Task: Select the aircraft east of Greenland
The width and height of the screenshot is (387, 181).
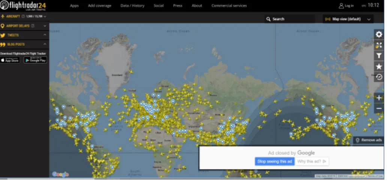Action: [x=131, y=72]
